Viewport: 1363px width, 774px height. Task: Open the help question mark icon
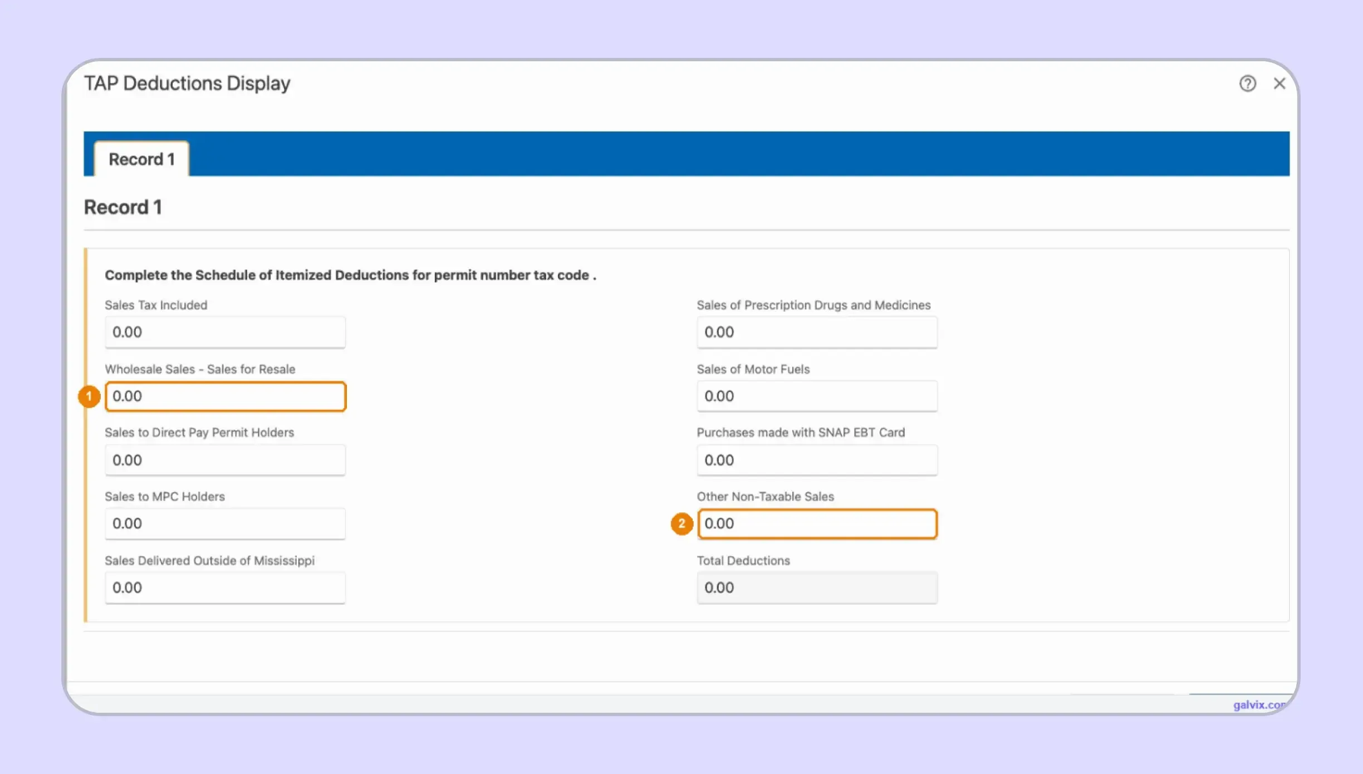1247,84
